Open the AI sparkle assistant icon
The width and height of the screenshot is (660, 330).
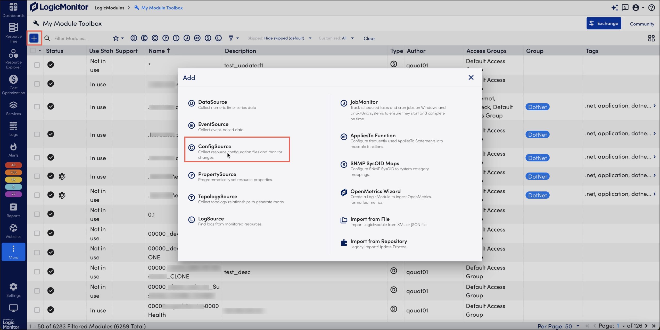pyautogui.click(x=614, y=8)
